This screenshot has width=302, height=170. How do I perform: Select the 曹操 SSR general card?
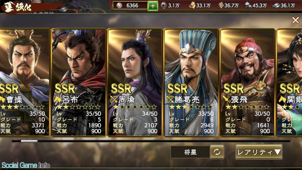(25, 82)
